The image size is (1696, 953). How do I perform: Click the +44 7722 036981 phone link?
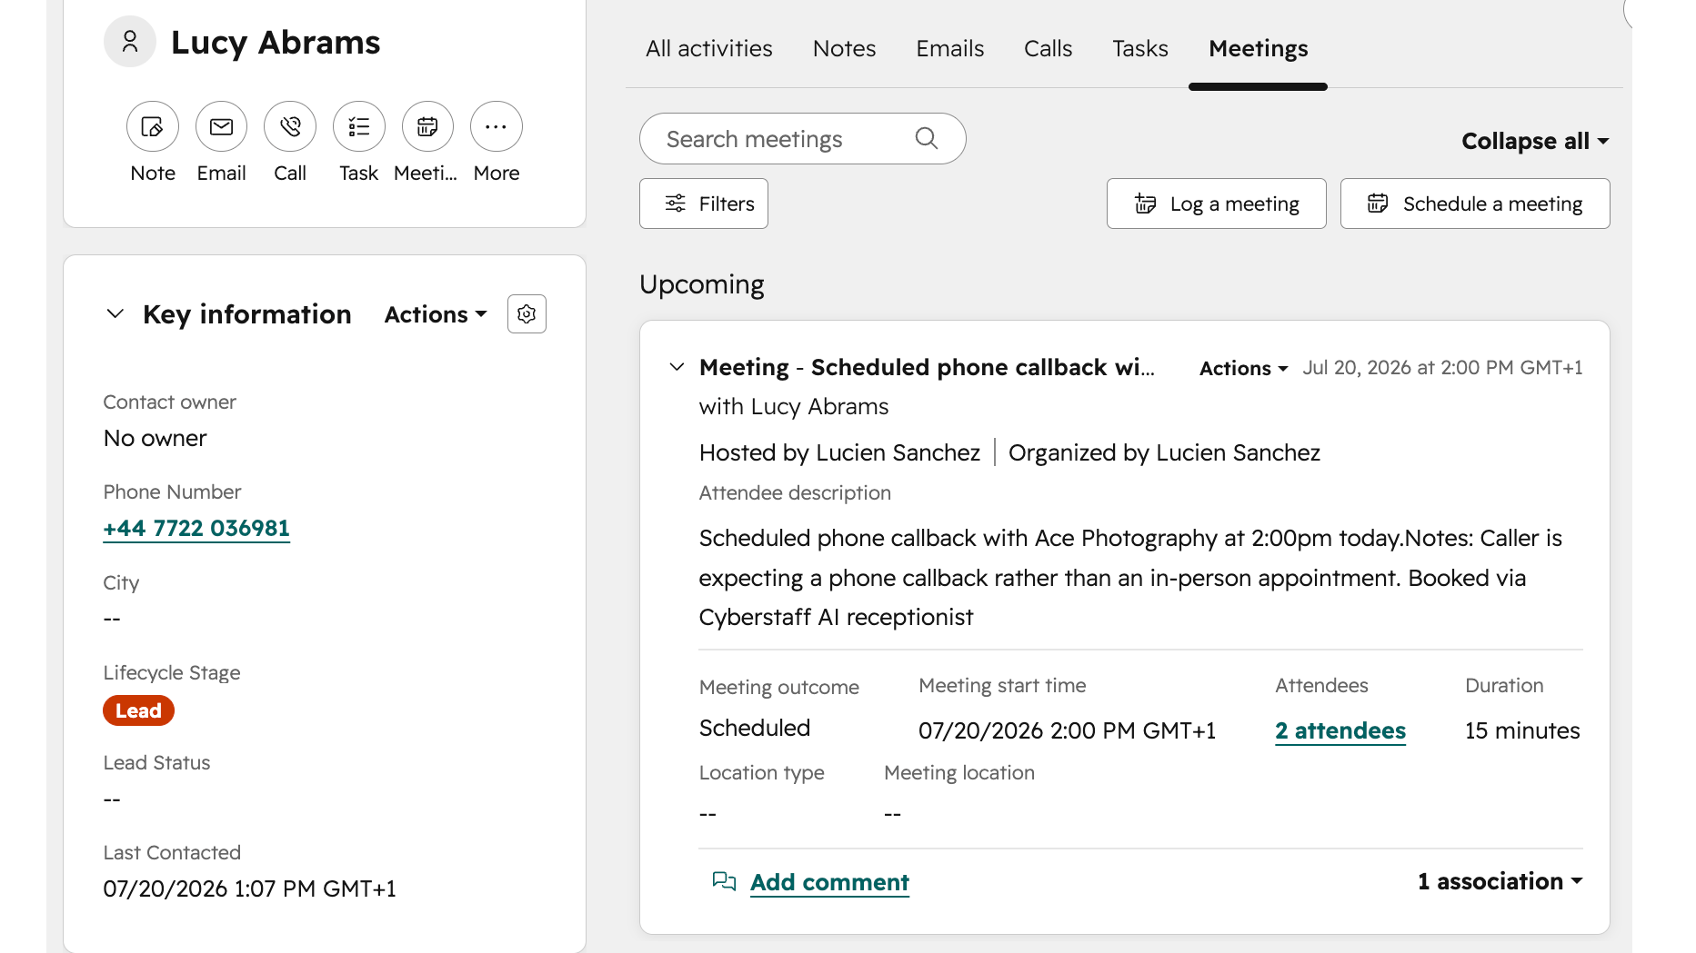point(196,529)
